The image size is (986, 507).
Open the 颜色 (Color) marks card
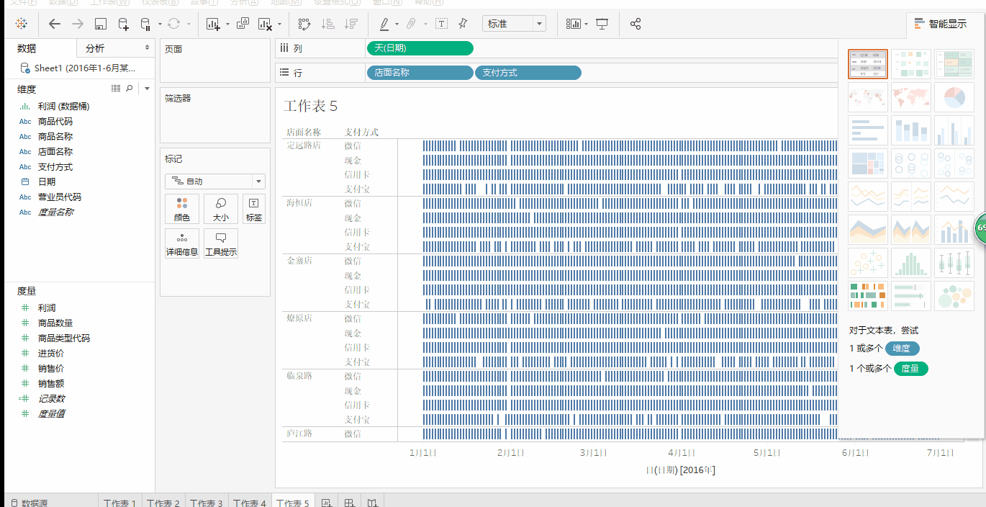[182, 209]
